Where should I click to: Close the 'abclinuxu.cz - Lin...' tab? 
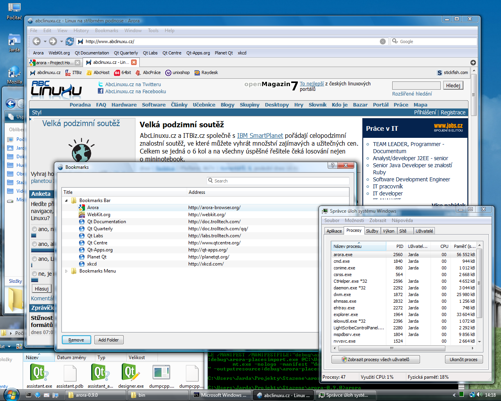pos(134,62)
